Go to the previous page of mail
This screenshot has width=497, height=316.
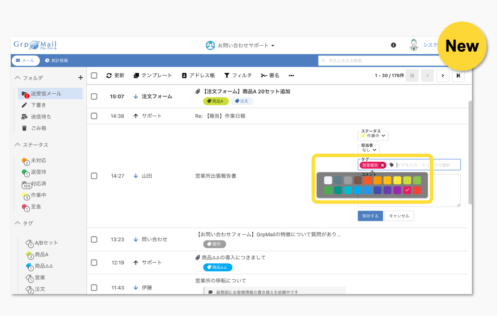(427, 76)
